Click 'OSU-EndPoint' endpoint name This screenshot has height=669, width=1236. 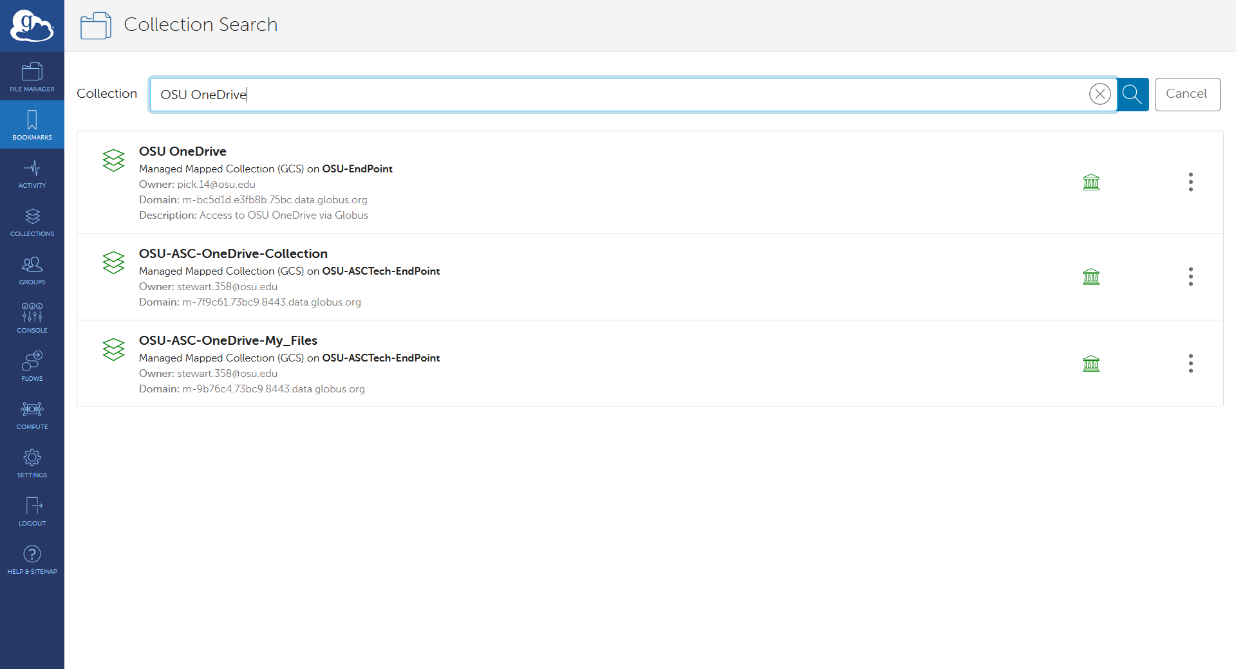[x=357, y=169]
